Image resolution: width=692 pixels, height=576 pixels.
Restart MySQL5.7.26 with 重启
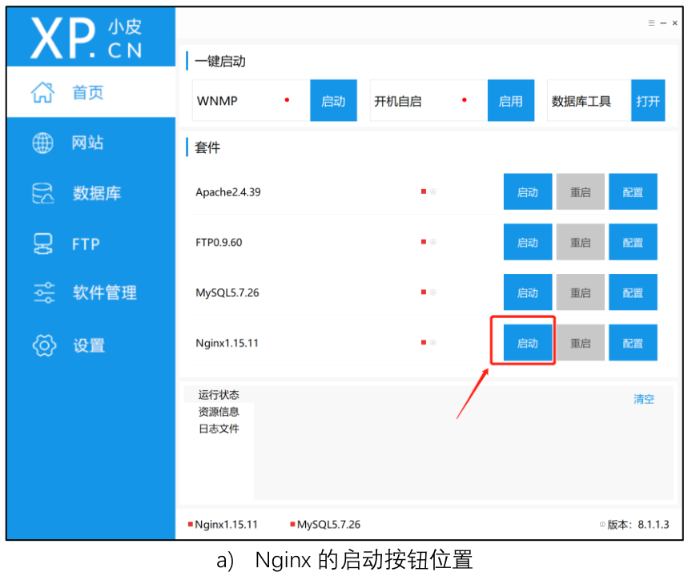(x=580, y=292)
